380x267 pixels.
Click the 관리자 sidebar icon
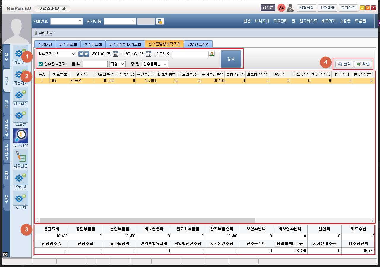coord(21,178)
